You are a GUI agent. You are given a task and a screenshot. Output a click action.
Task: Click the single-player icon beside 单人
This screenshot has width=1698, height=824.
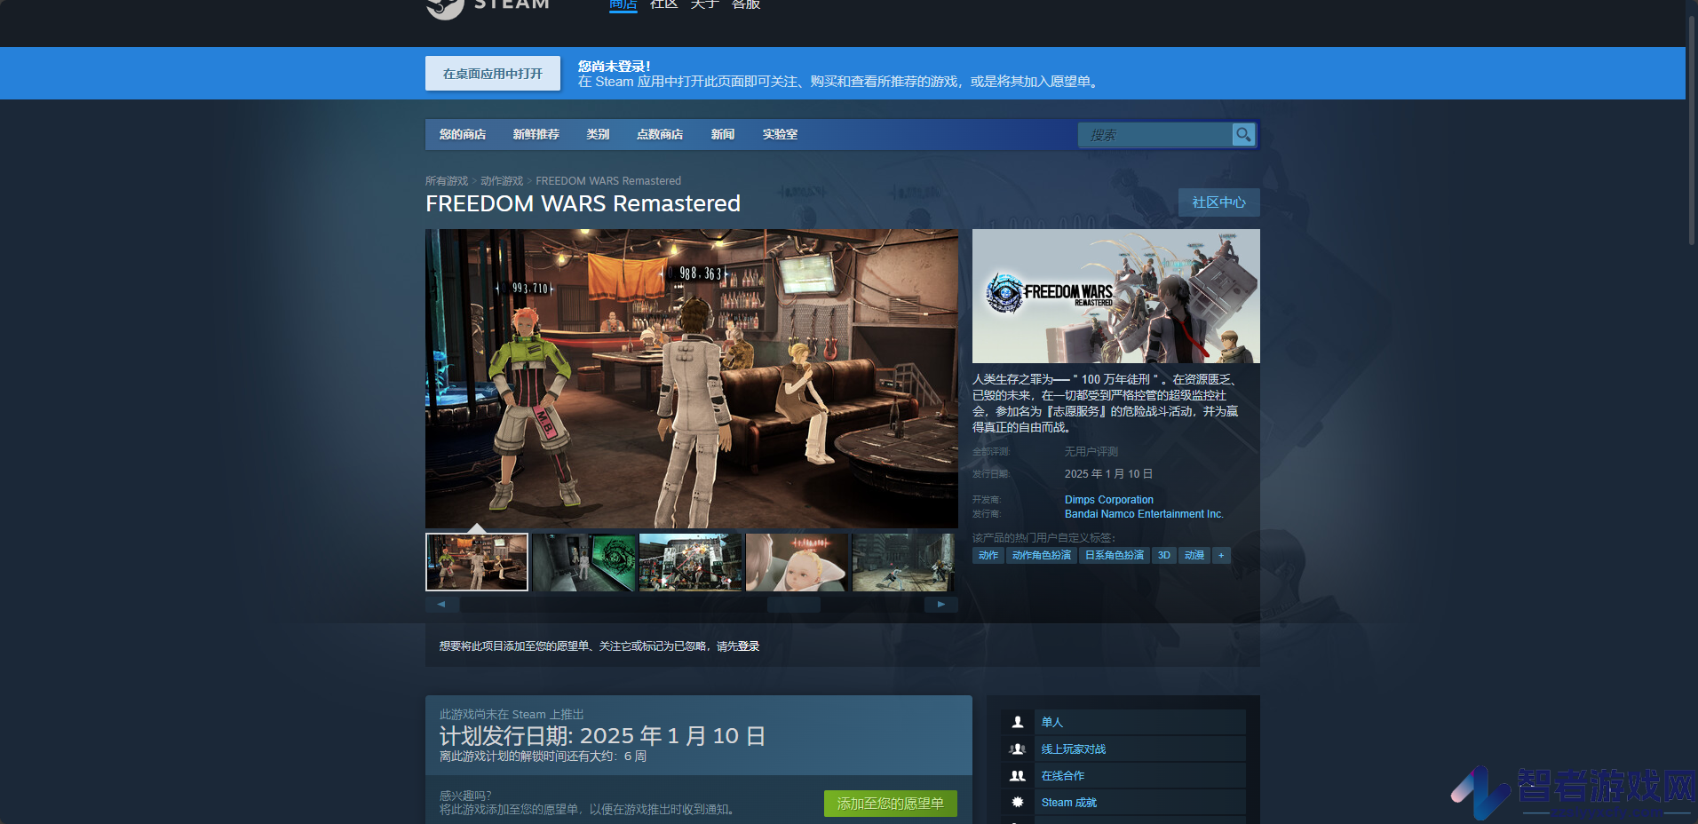pos(1018,722)
